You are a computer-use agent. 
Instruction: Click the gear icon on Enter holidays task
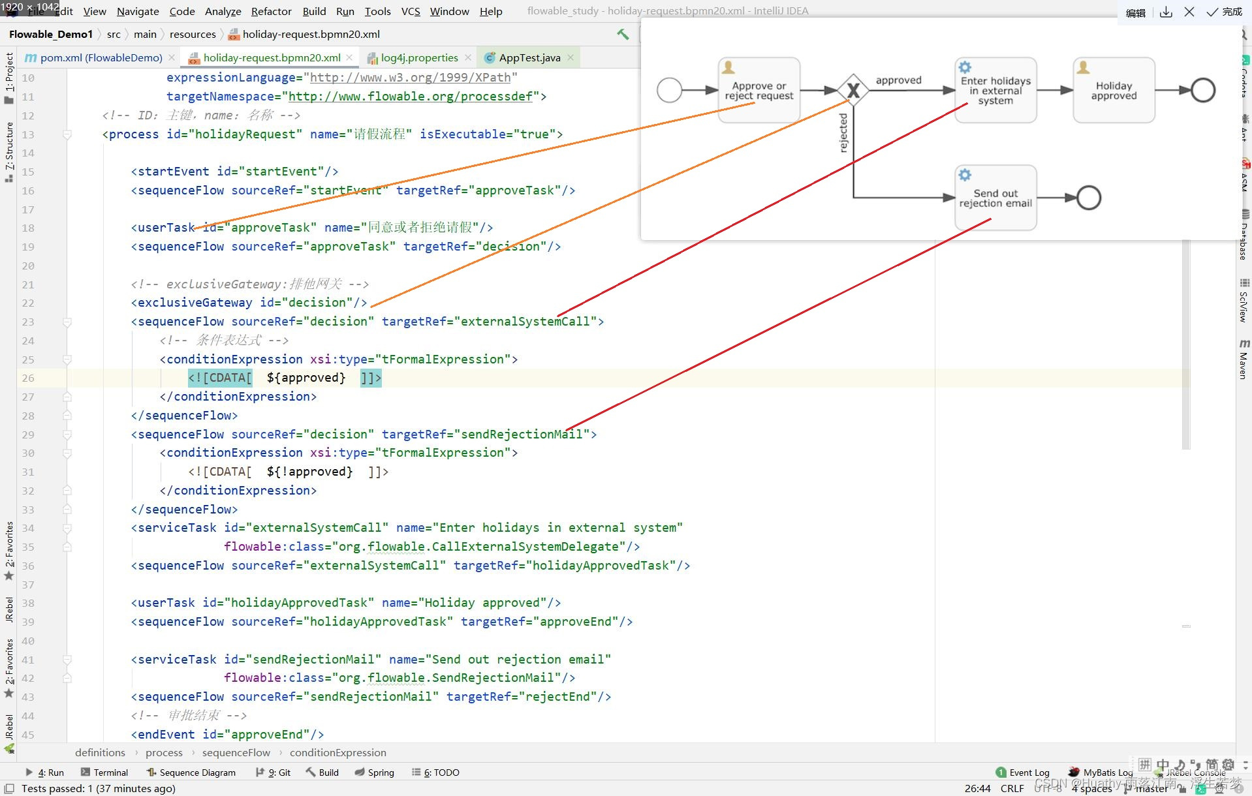(965, 67)
